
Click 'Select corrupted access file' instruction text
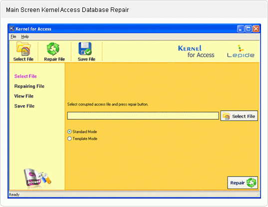pos(108,104)
